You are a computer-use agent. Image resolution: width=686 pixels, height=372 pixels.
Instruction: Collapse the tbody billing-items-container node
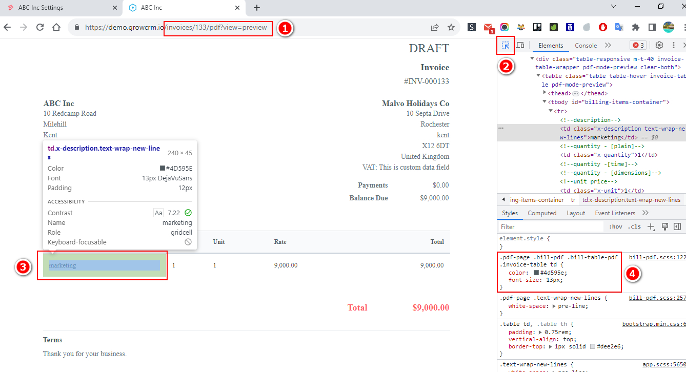pos(545,102)
